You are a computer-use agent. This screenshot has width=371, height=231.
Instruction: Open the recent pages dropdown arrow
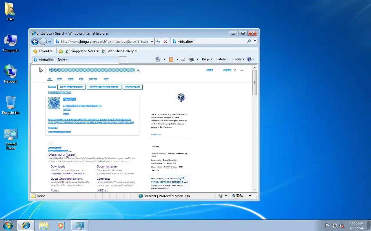point(50,42)
